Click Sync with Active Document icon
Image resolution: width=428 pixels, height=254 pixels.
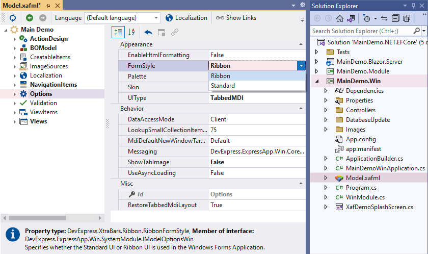tap(384, 18)
